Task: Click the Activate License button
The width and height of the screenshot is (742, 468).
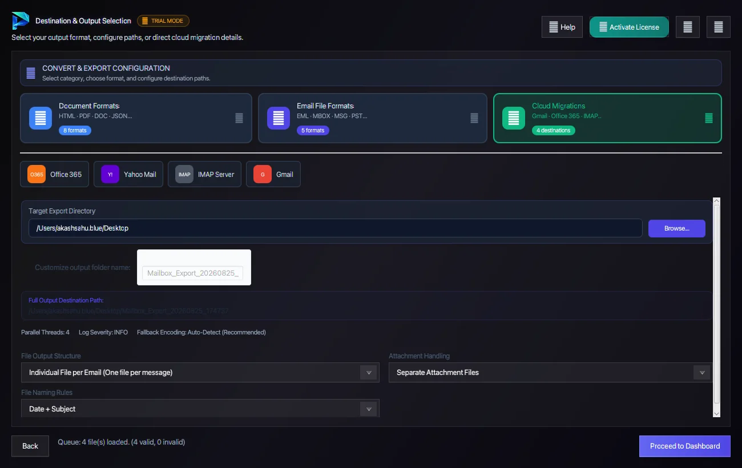Action: (629, 27)
